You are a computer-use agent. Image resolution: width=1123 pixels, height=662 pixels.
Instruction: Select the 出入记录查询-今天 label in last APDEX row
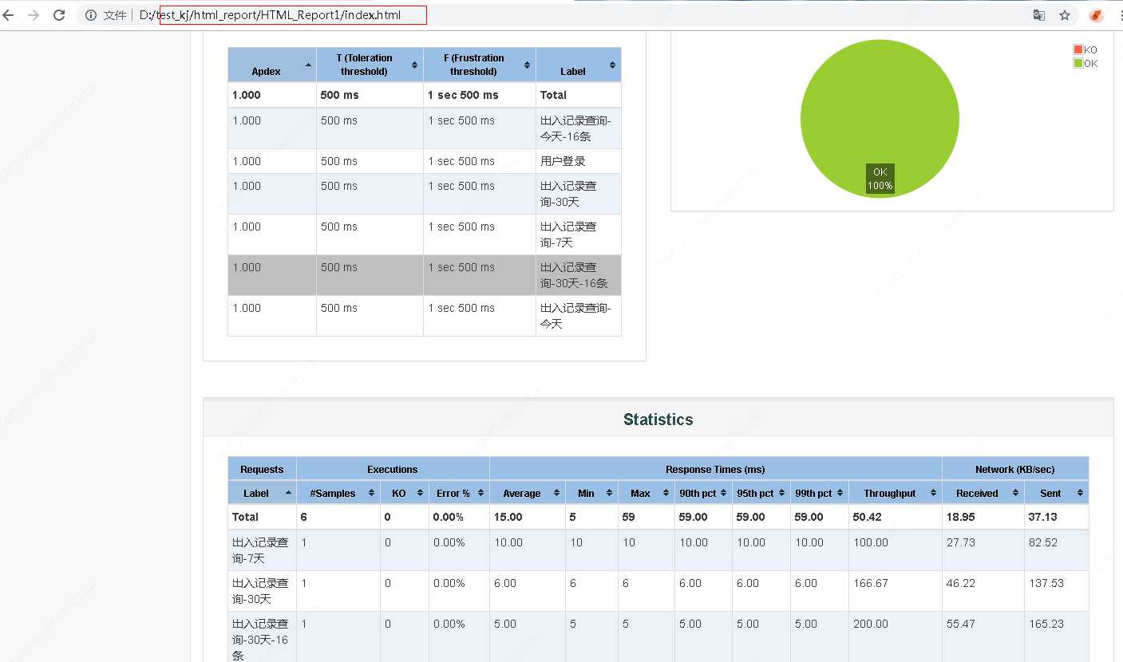pos(575,316)
